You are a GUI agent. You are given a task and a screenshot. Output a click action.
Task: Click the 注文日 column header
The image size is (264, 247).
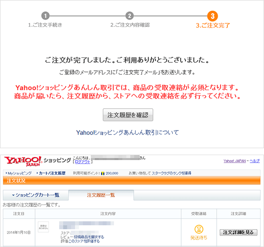click(19, 213)
